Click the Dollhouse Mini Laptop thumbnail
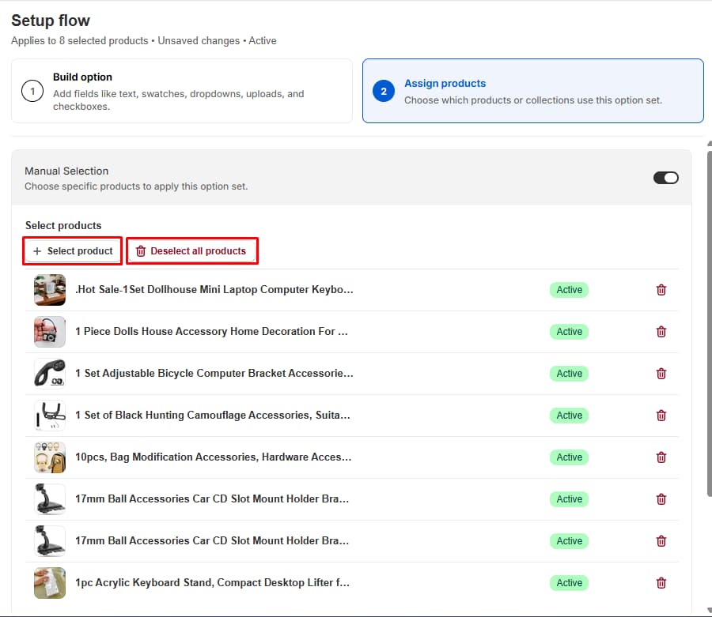This screenshot has height=617, width=712. point(50,290)
